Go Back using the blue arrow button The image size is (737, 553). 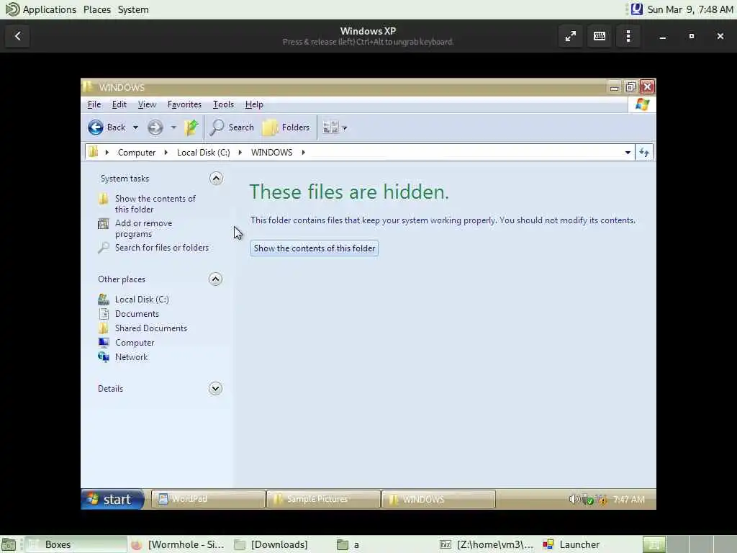click(96, 127)
